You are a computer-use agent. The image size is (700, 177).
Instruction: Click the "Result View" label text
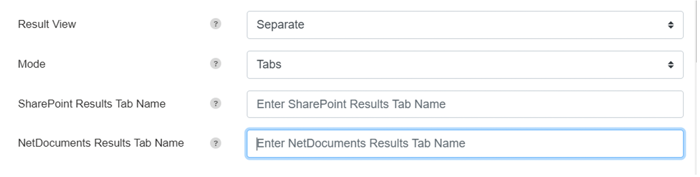tap(47, 24)
